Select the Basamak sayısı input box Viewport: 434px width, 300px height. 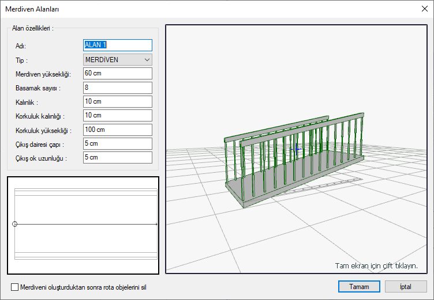[117, 88]
